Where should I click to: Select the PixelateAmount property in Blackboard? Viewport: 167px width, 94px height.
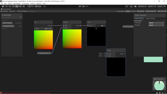(x=8, y=26)
